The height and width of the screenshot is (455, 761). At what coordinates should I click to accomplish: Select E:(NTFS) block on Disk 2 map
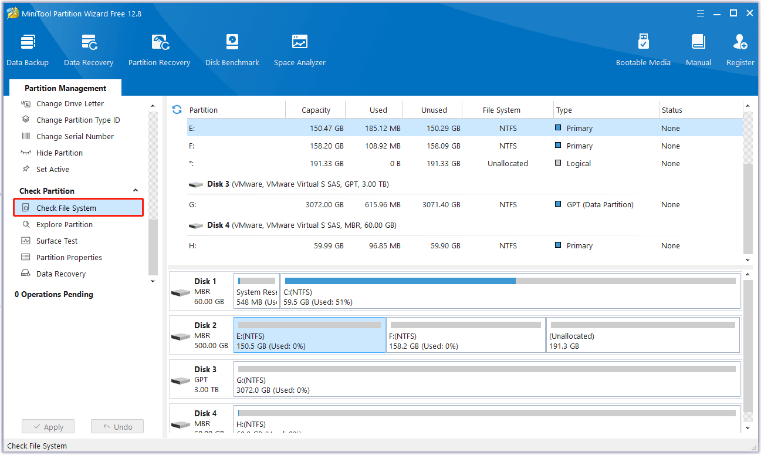click(309, 335)
